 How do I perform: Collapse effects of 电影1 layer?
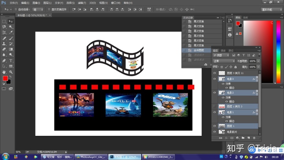(257, 112)
